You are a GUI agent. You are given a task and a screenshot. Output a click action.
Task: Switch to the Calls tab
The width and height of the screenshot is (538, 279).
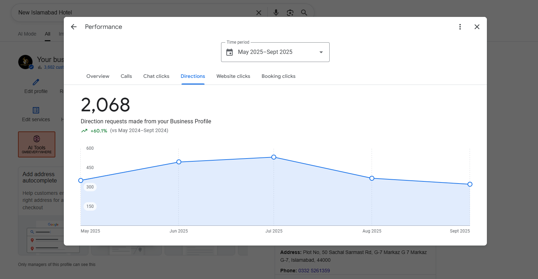pos(126,76)
